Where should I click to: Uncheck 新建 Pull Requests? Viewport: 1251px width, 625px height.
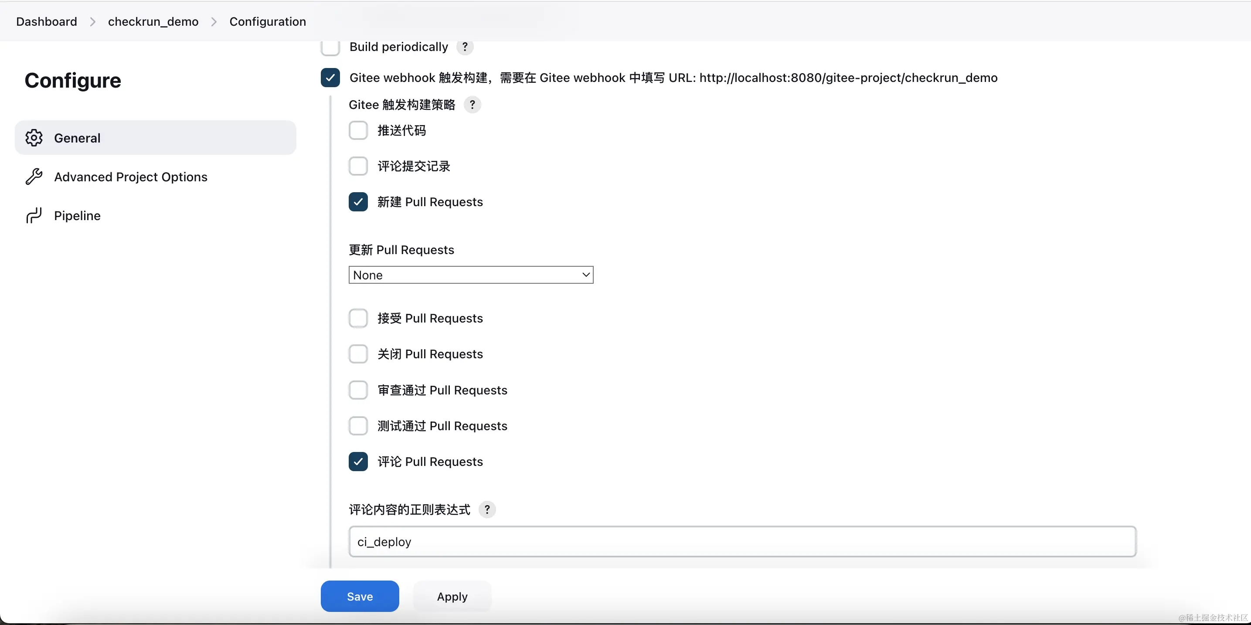358,202
